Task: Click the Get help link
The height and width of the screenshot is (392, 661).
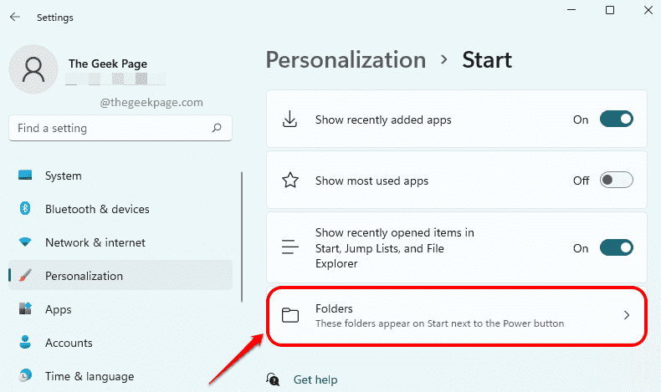Action: 315,379
